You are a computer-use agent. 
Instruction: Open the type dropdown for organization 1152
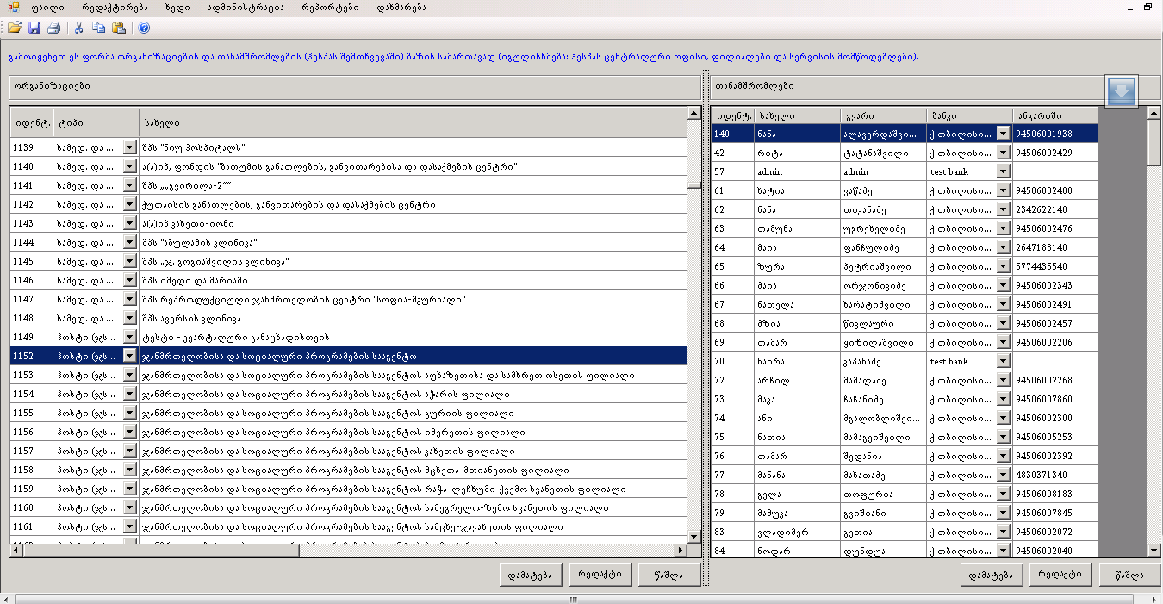[x=129, y=356]
